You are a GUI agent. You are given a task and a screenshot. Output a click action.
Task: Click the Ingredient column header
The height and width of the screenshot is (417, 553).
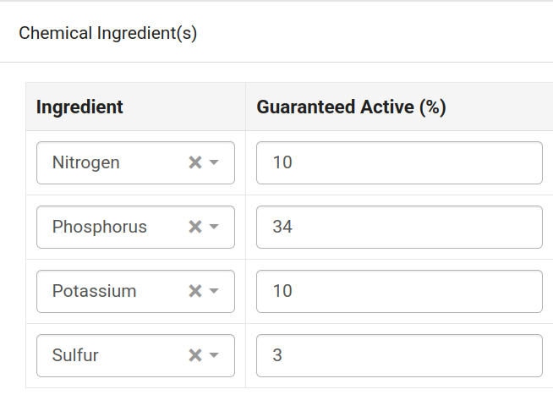pos(79,107)
